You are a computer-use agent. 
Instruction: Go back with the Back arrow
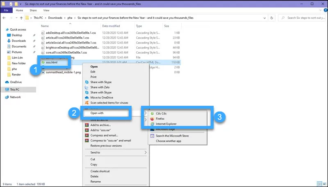coord(4,18)
